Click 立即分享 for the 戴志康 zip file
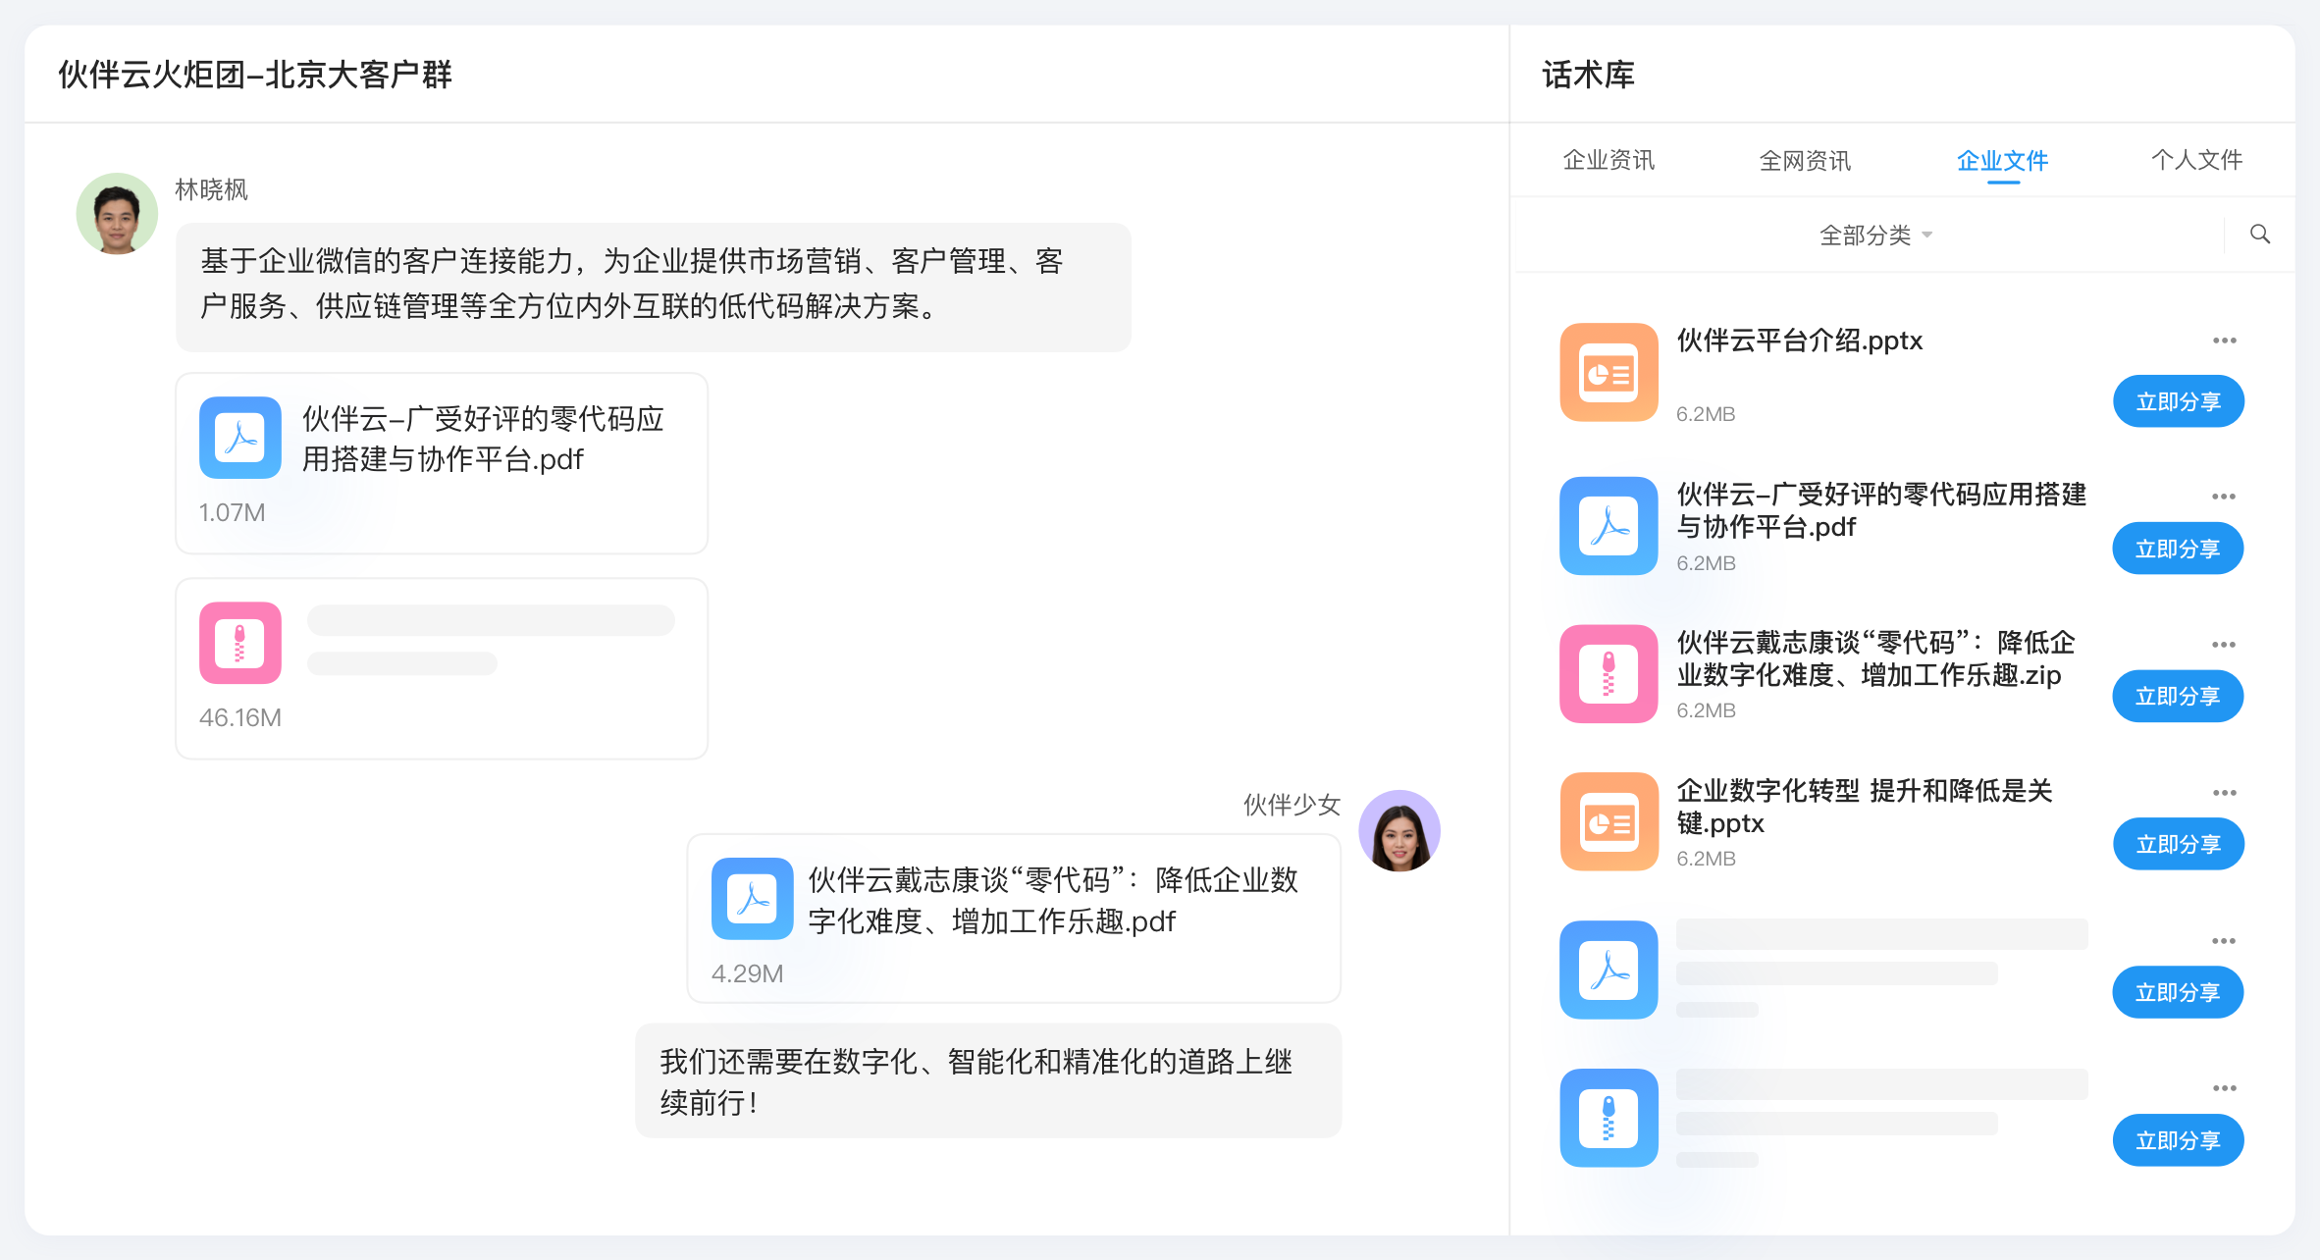Viewport: 2320px width, 1260px height. (x=2178, y=697)
